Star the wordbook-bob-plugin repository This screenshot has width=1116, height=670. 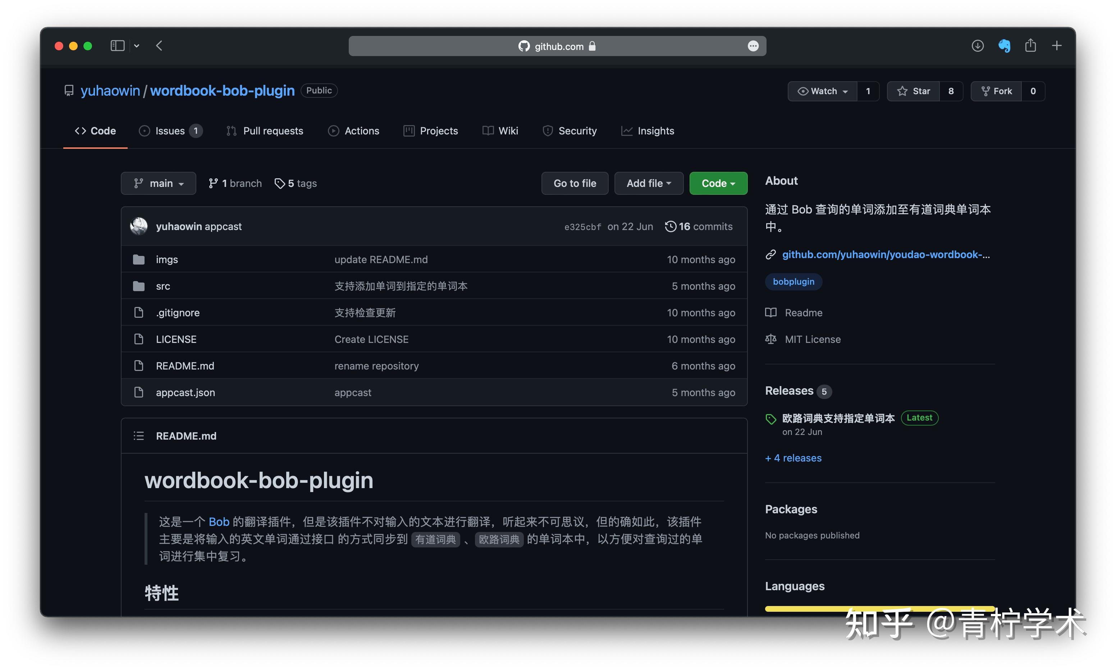coord(913,91)
